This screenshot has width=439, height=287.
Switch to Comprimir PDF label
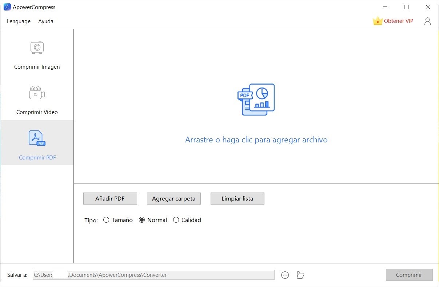click(37, 158)
